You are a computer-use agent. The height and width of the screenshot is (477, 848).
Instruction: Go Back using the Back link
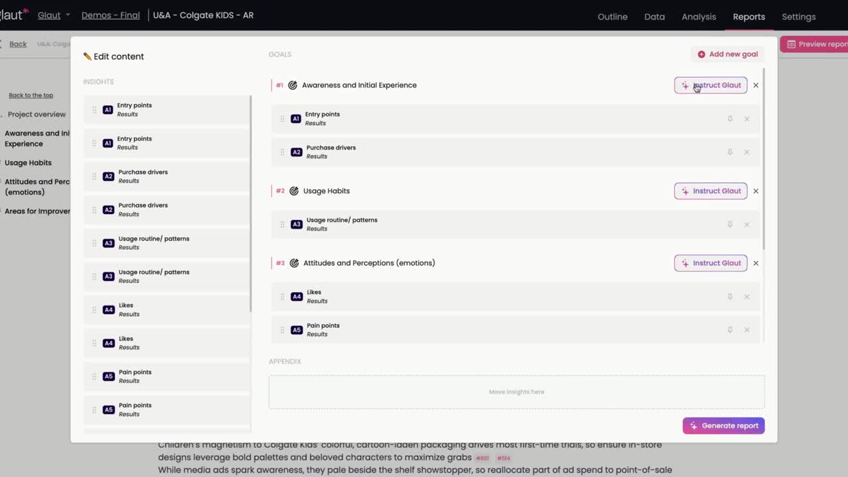[18, 44]
